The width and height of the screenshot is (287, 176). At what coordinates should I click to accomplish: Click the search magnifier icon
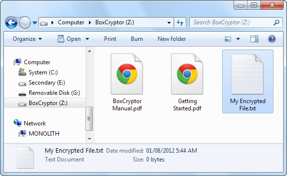coord(276,22)
